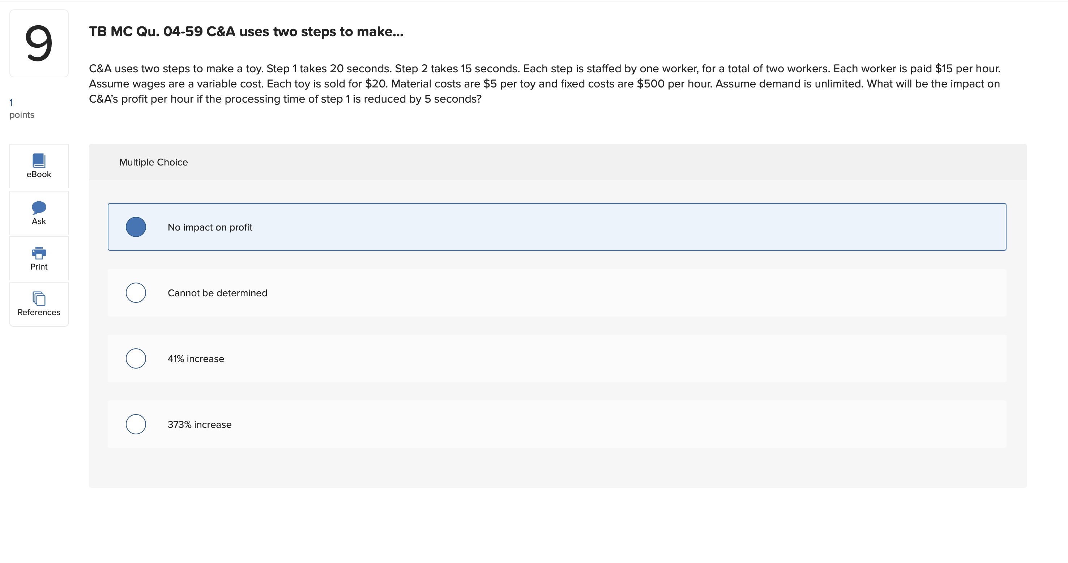This screenshot has height=563, width=1068.
Task: Choose the '41% increase' radio button
Action: click(136, 359)
